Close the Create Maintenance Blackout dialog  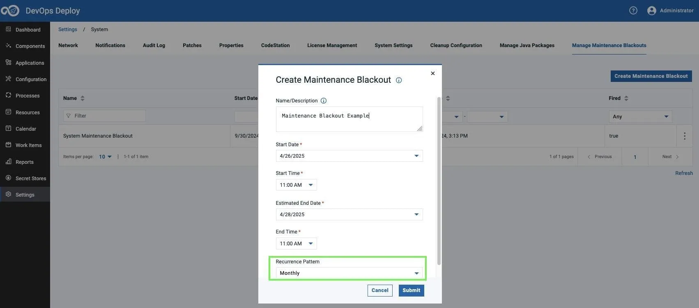click(x=432, y=73)
